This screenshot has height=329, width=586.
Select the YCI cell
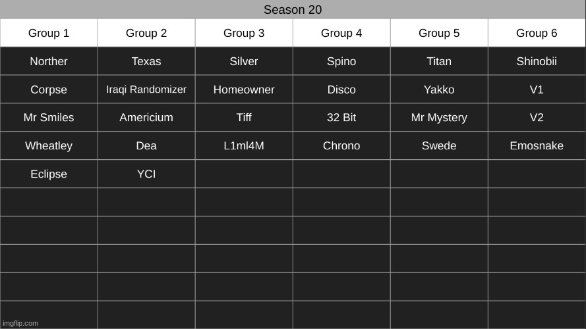coord(146,174)
